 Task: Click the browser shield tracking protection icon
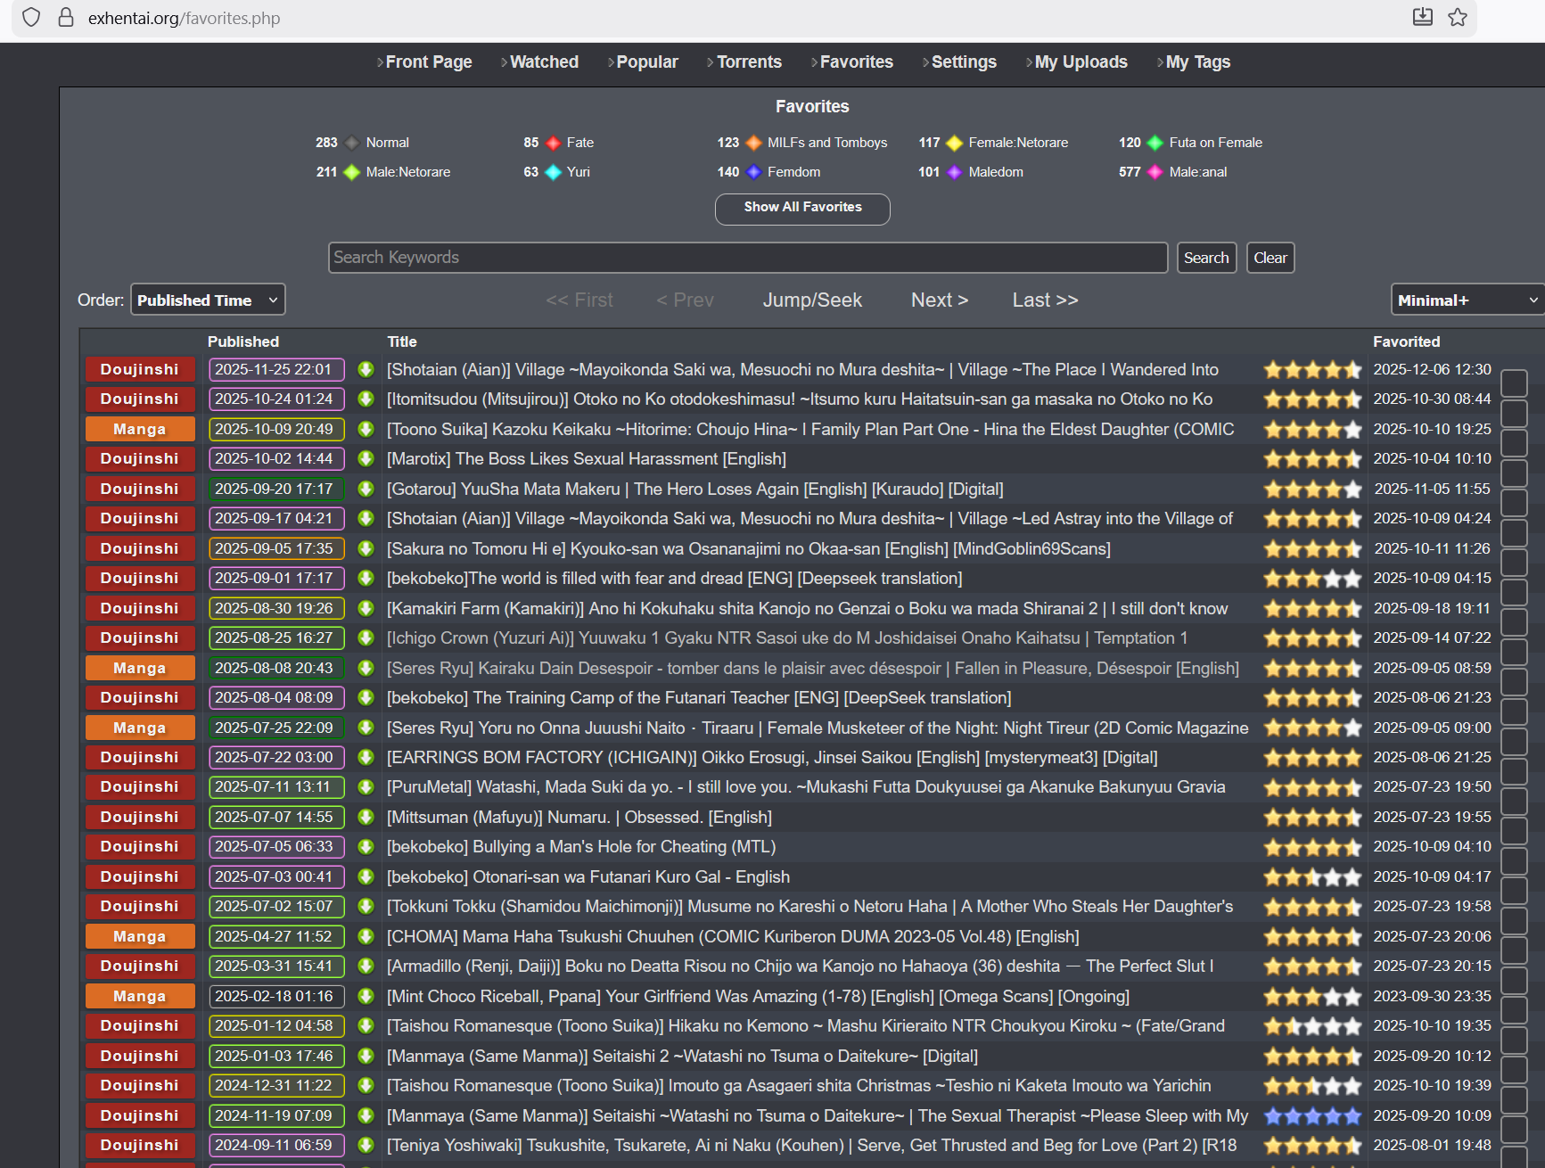(31, 18)
